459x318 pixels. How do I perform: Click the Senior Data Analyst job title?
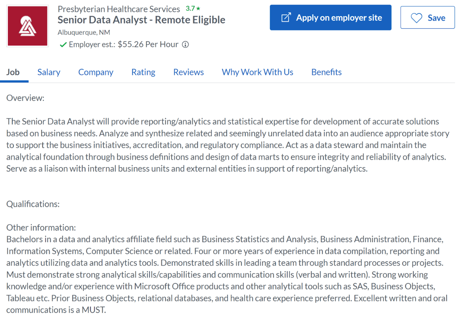pos(141,19)
